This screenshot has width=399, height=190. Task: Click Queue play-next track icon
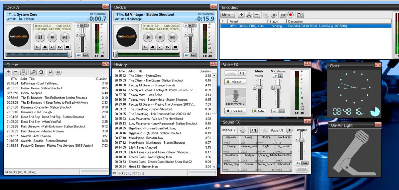(x=59, y=72)
